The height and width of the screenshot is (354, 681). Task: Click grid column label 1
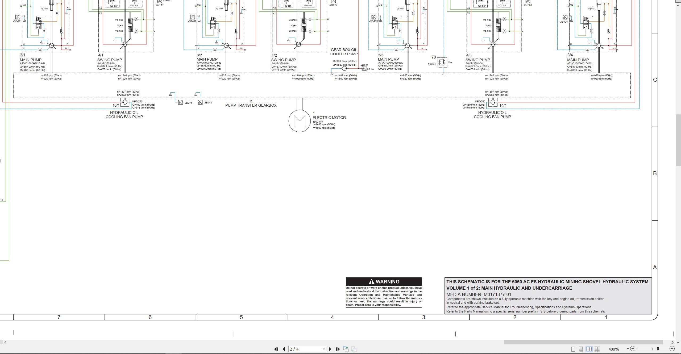click(x=606, y=317)
